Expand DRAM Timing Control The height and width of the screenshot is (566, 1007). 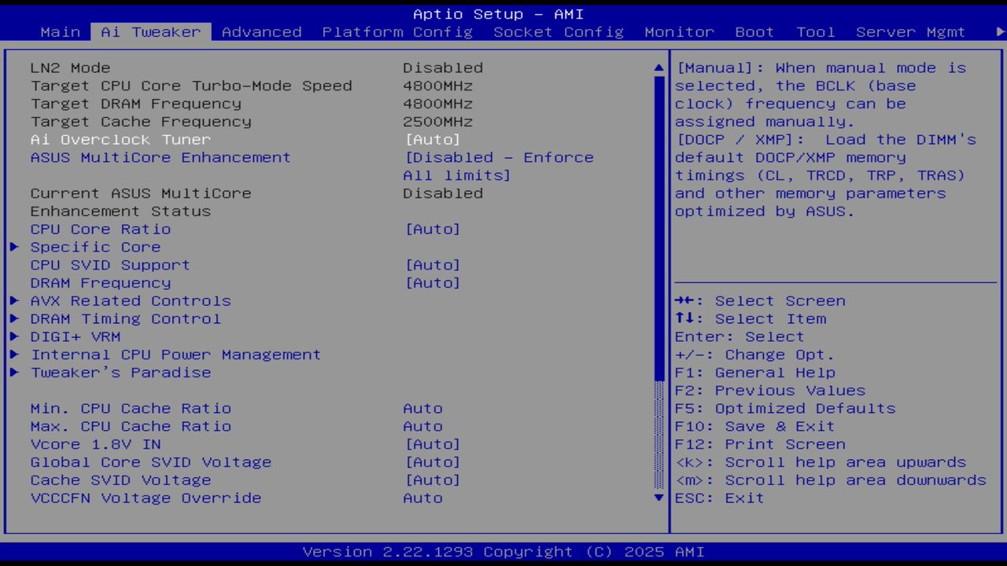pos(125,318)
